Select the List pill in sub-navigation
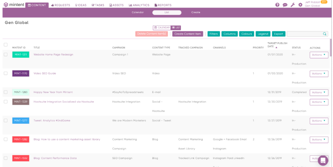The height and width of the screenshot is (167, 333). (167, 12)
